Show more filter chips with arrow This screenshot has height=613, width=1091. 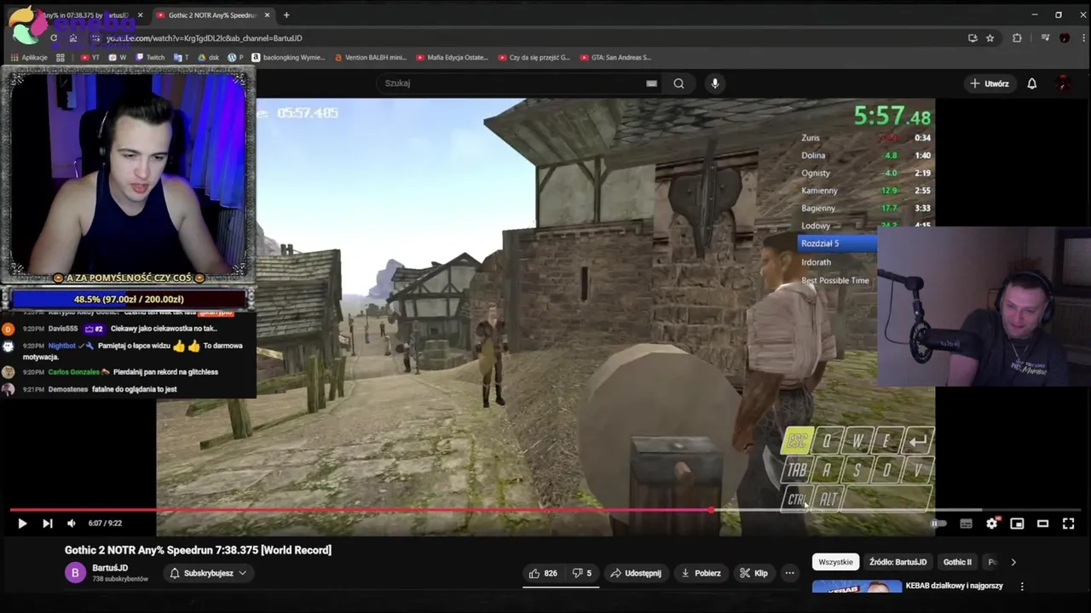click(1013, 562)
